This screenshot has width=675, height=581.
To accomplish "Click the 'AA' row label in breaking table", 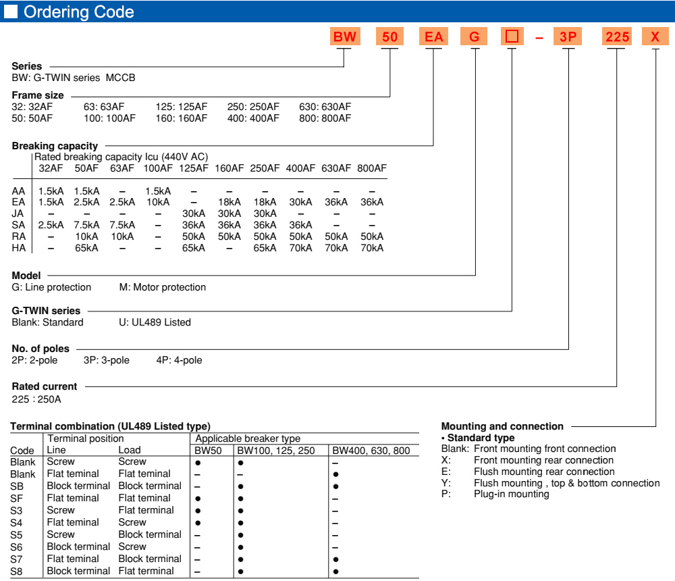I will click(x=18, y=191).
